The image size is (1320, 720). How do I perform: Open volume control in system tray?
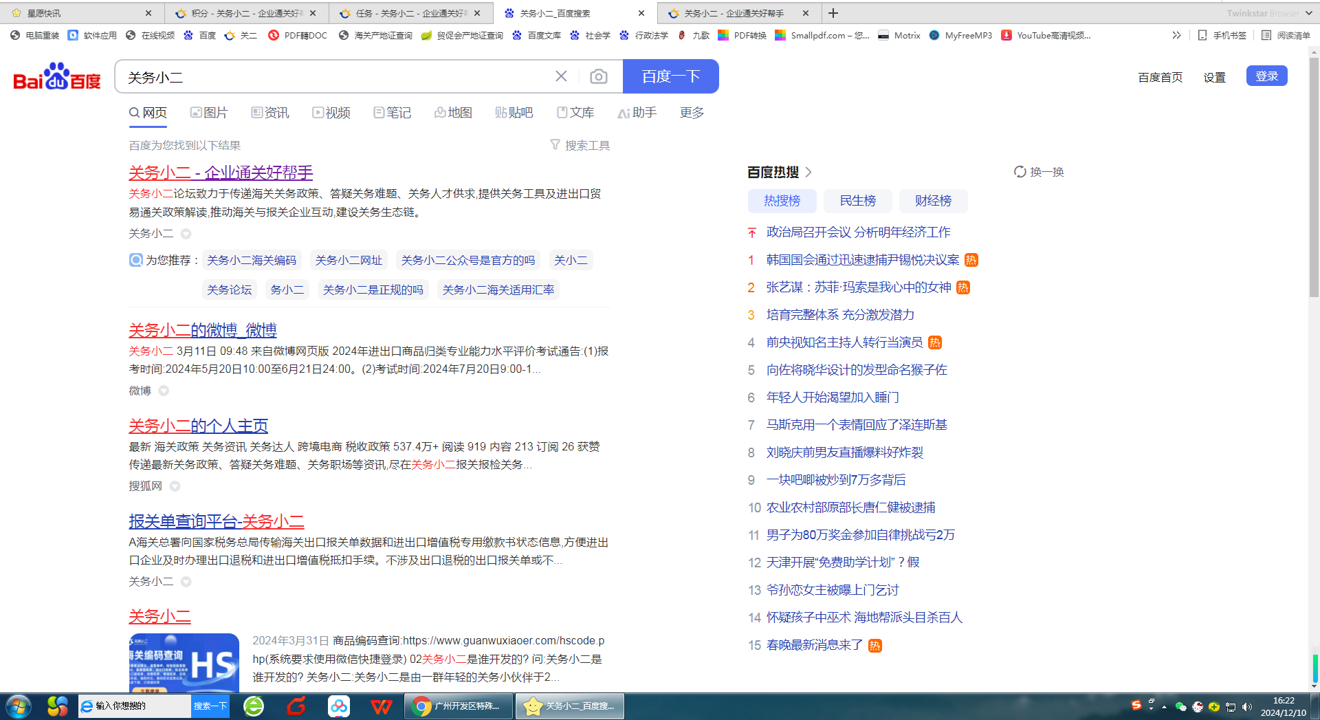(x=1247, y=707)
